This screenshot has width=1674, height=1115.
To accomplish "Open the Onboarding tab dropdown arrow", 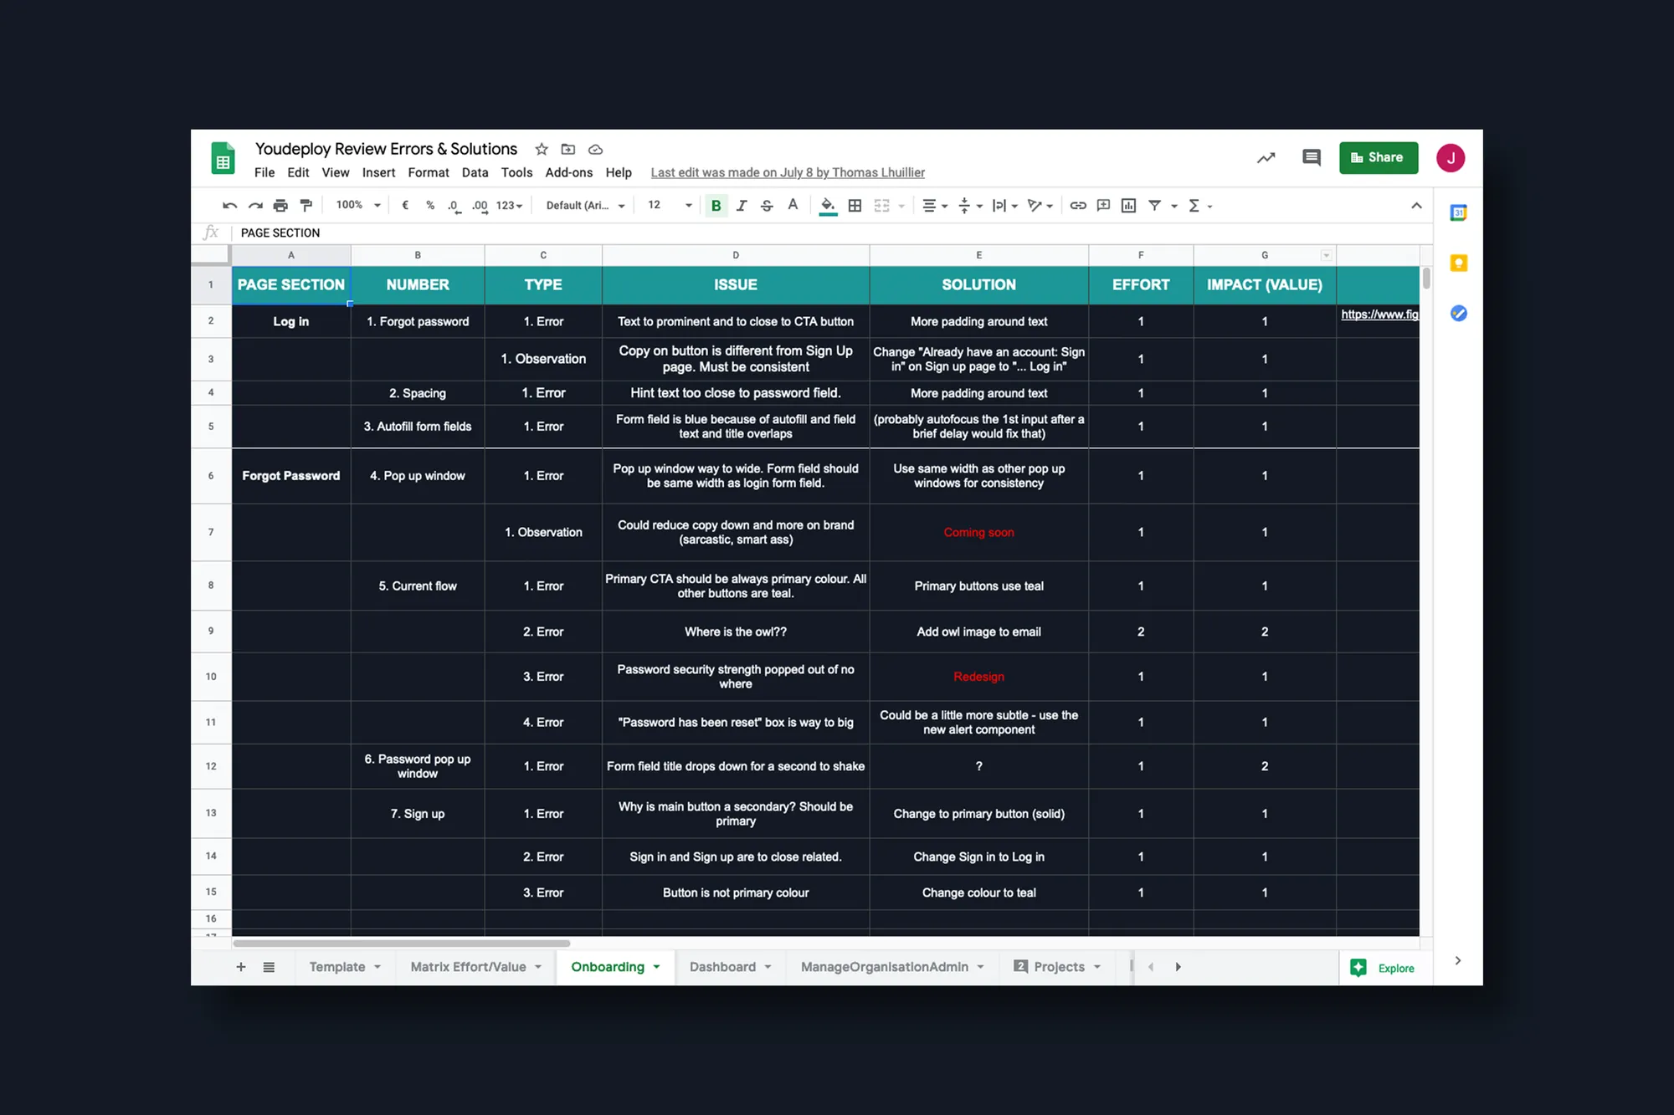I will (x=657, y=967).
